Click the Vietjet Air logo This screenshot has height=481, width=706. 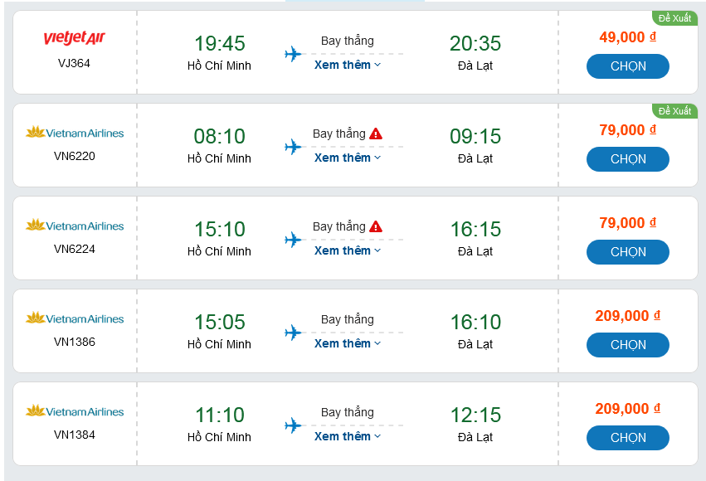click(x=75, y=38)
